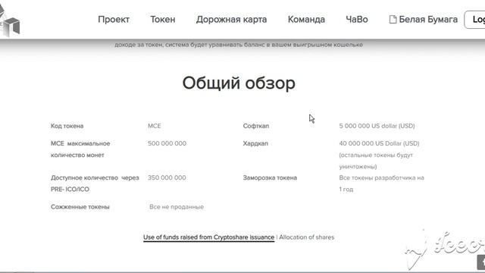This screenshot has width=485, height=273.
Task: Click the cube logo in the header
Action: coord(10,21)
